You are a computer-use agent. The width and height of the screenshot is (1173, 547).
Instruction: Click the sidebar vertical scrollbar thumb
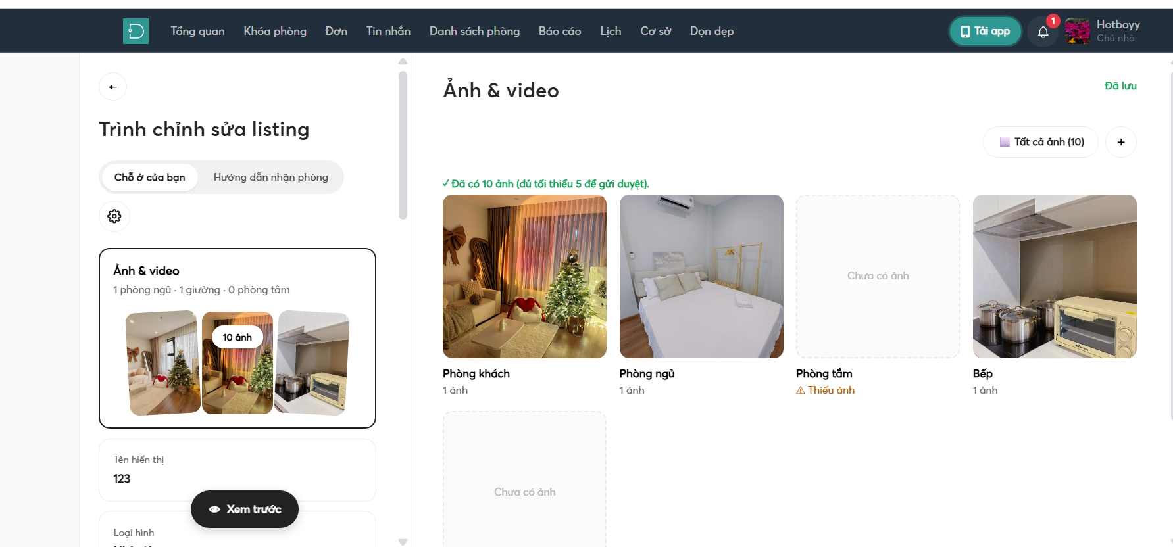pyautogui.click(x=403, y=145)
